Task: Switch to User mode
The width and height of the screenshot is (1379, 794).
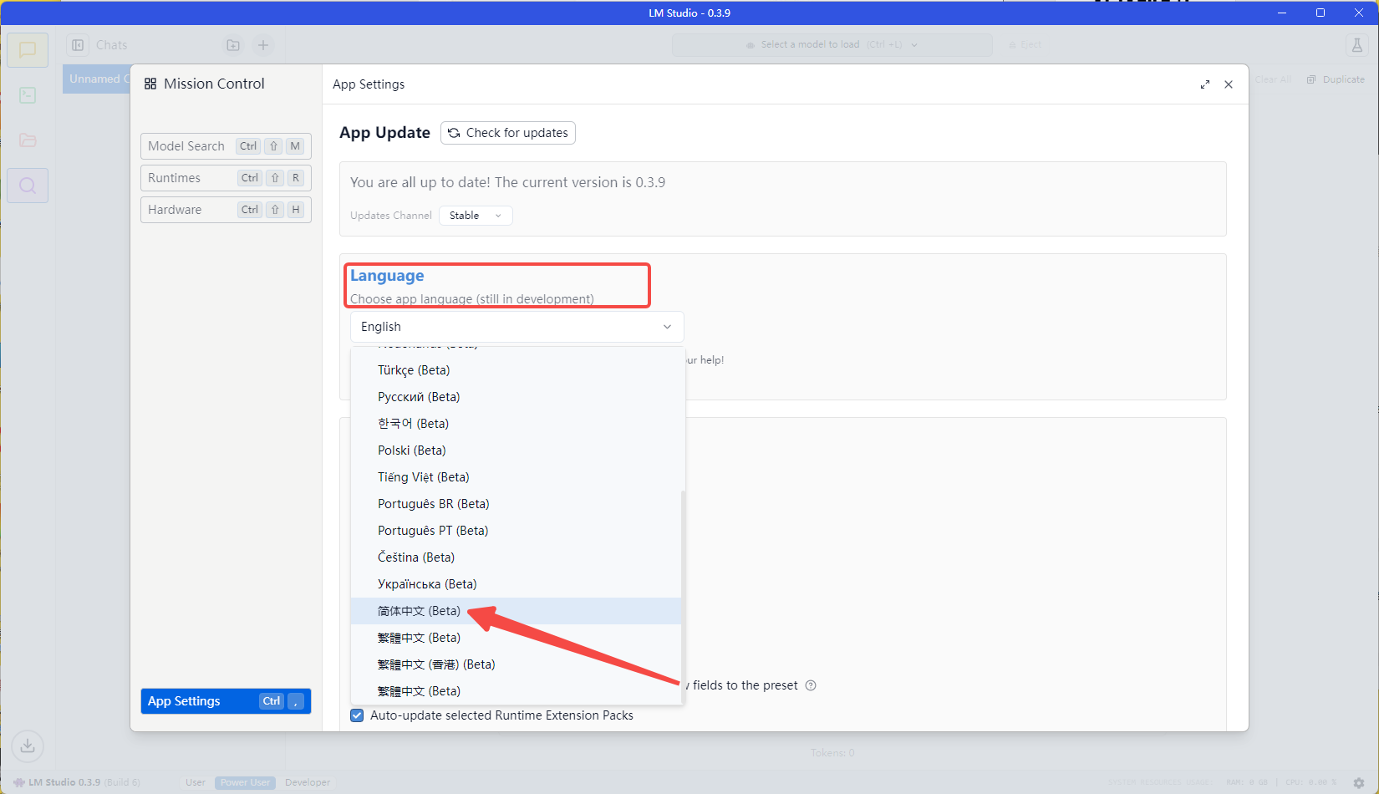Action: (196, 783)
